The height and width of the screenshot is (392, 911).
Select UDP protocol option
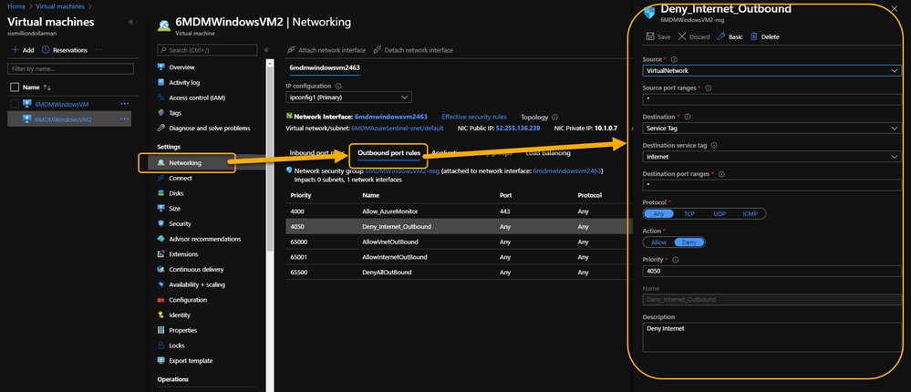[x=719, y=213]
